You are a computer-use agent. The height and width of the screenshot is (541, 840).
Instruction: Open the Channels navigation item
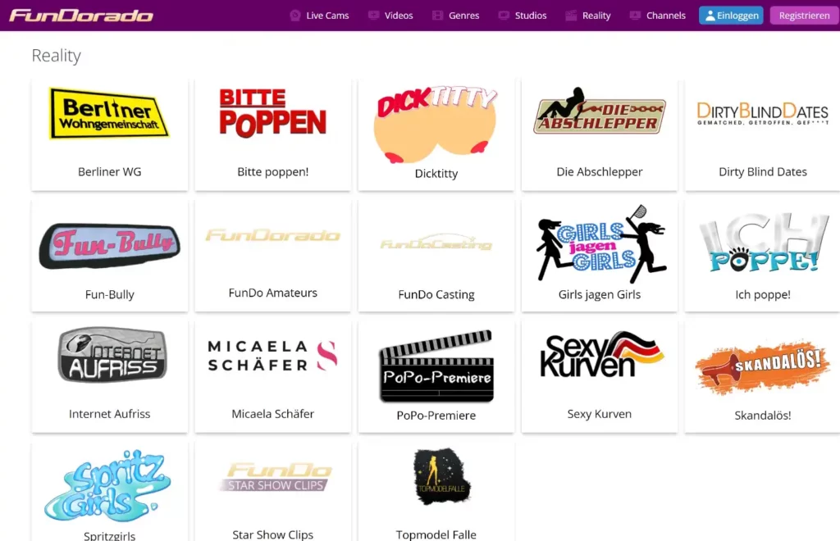point(665,16)
